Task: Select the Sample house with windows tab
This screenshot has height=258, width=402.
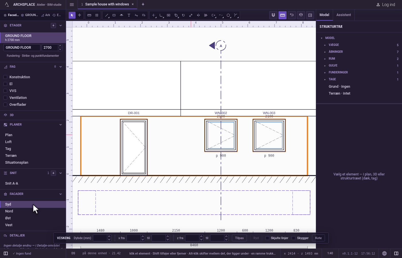Action: [x=107, y=4]
